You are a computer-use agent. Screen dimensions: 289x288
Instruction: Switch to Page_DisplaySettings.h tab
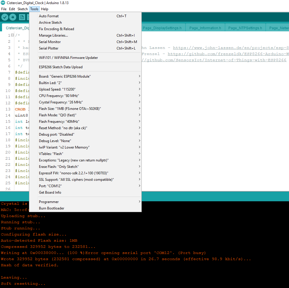point(163,28)
